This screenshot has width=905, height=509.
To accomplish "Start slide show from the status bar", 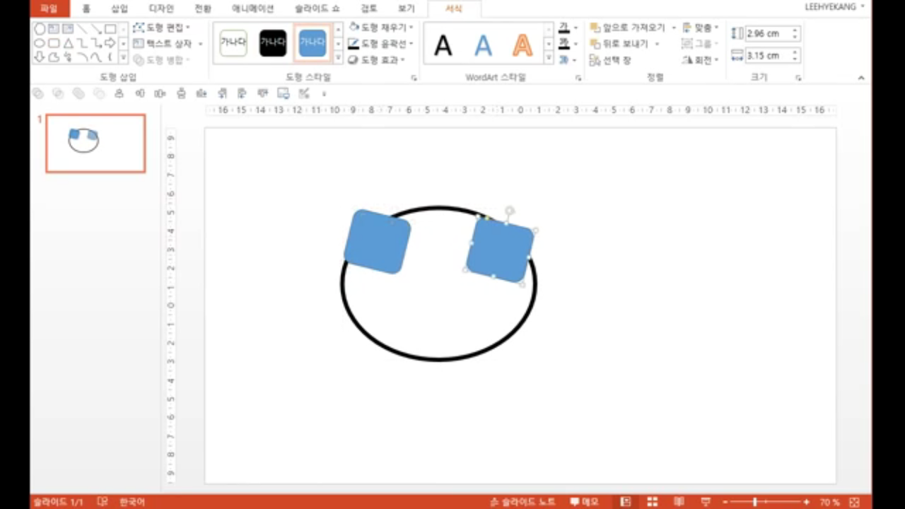I will tap(705, 502).
